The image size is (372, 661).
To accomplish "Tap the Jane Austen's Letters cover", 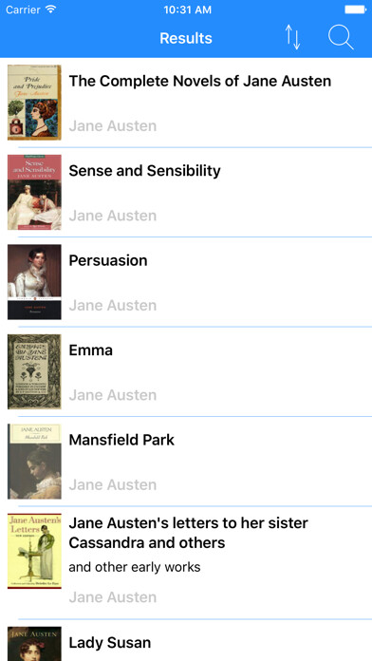I will click(34, 551).
